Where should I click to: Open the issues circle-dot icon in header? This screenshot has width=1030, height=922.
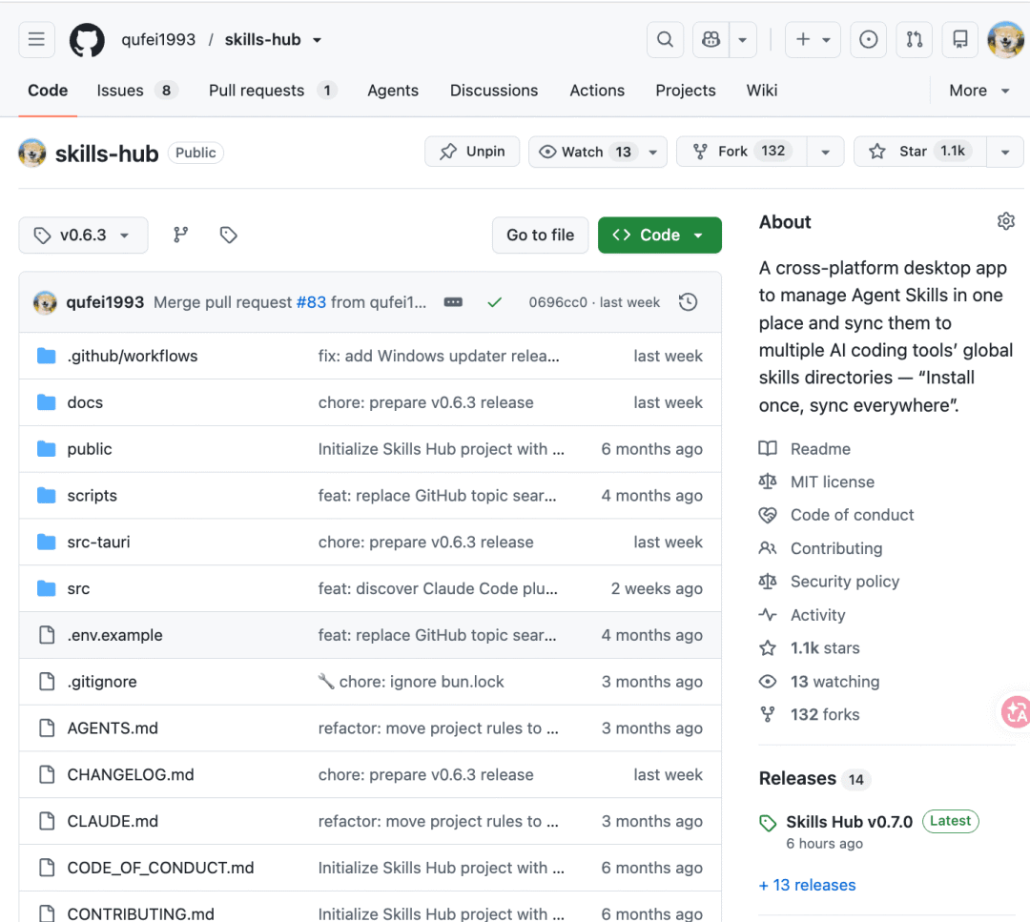tap(869, 39)
